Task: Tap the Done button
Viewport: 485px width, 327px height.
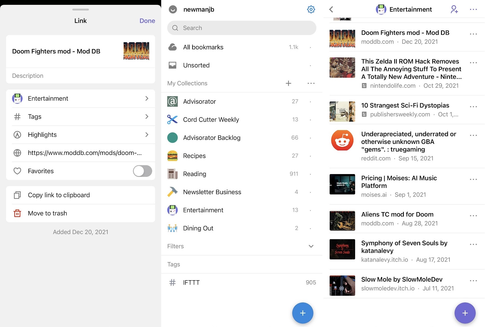Action: point(147,20)
